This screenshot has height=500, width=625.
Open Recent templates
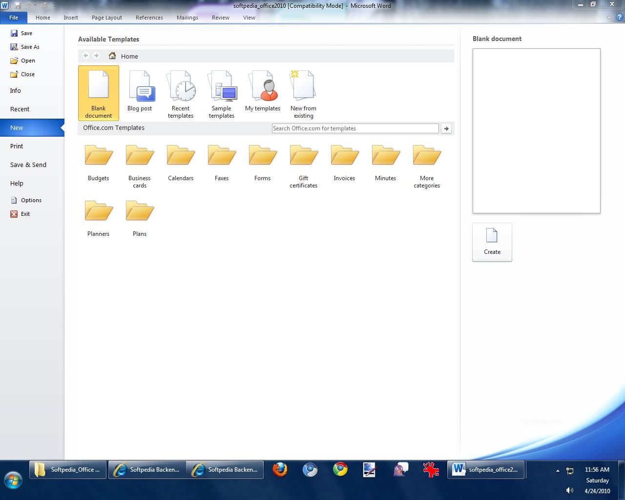[x=181, y=93]
